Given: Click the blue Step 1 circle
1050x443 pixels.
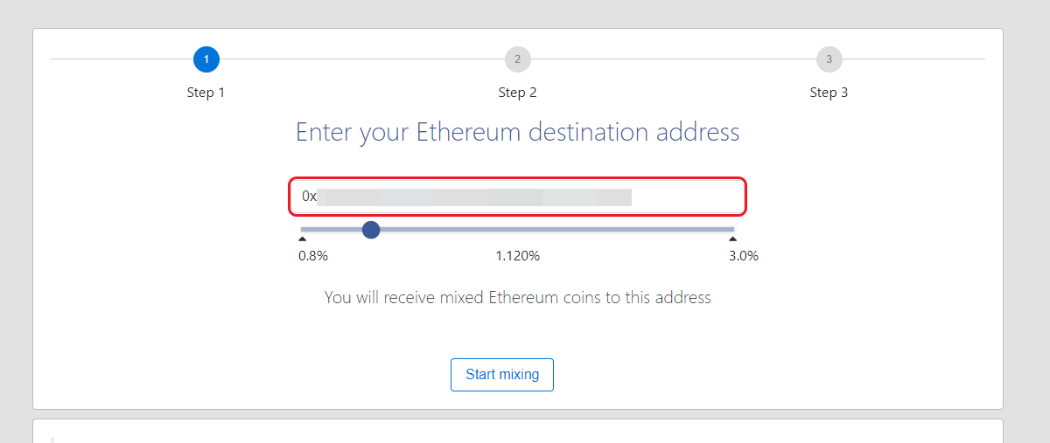Looking at the screenshot, I should [x=206, y=59].
